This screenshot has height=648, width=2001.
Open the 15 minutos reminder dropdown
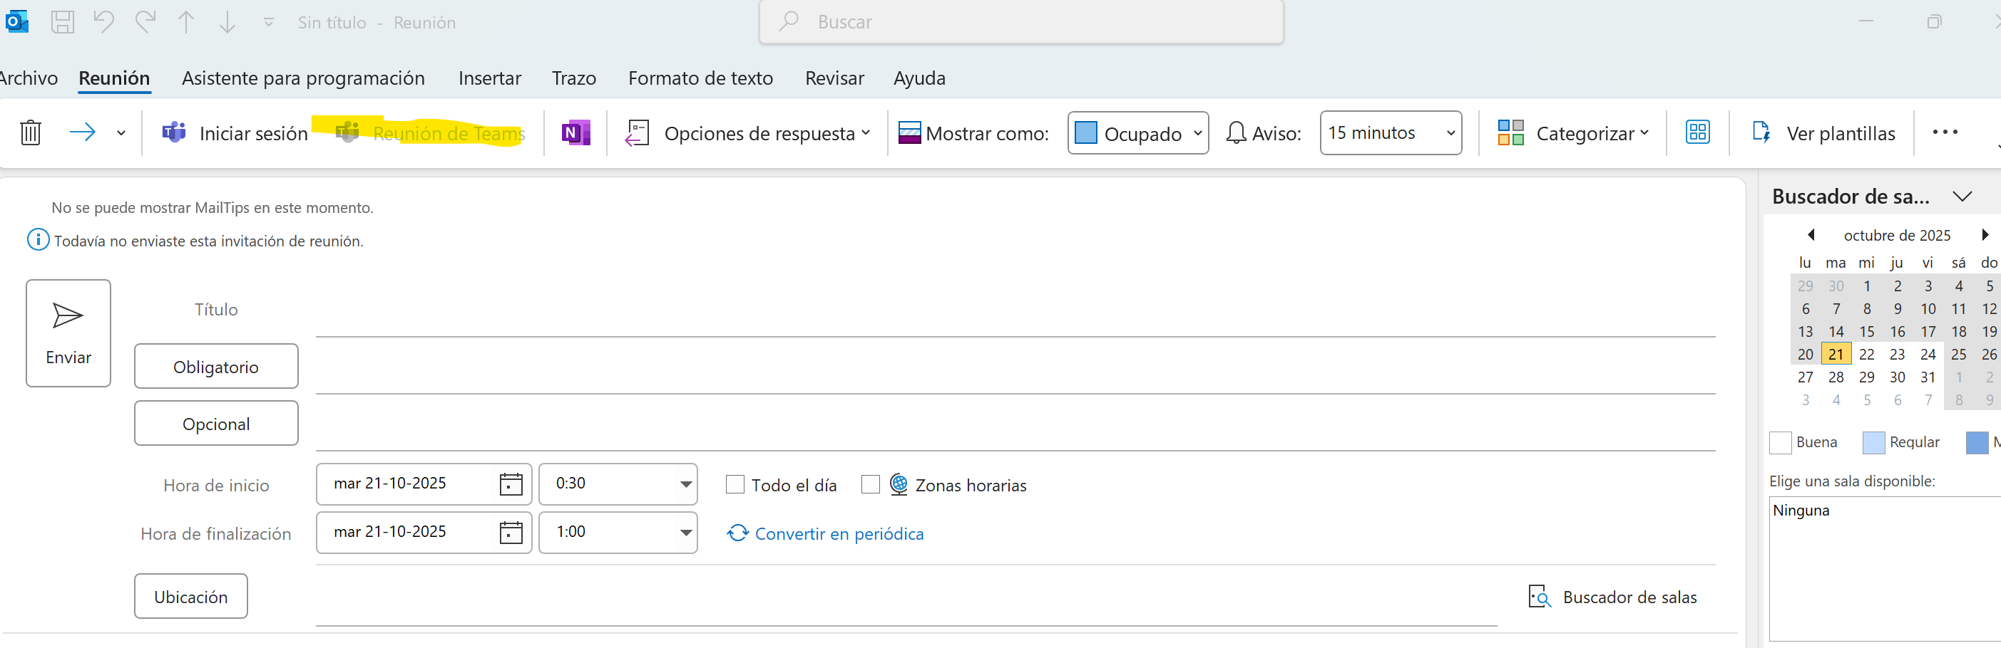(1391, 132)
